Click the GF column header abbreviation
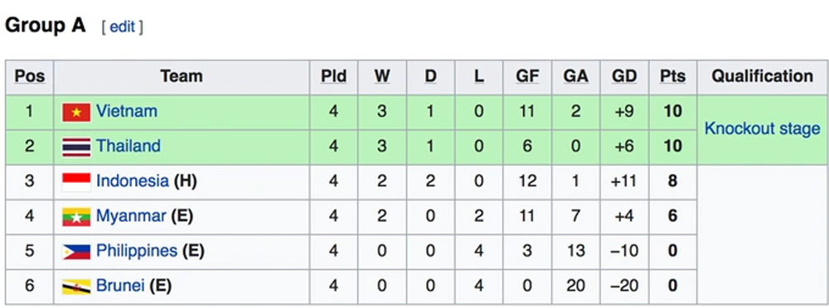 527,77
